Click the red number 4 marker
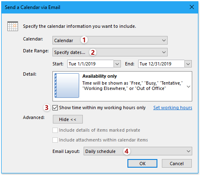 pyautogui.click(x=127, y=151)
